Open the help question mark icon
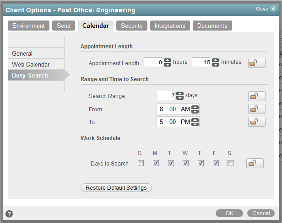The height and width of the screenshot is (223, 282). (9, 213)
